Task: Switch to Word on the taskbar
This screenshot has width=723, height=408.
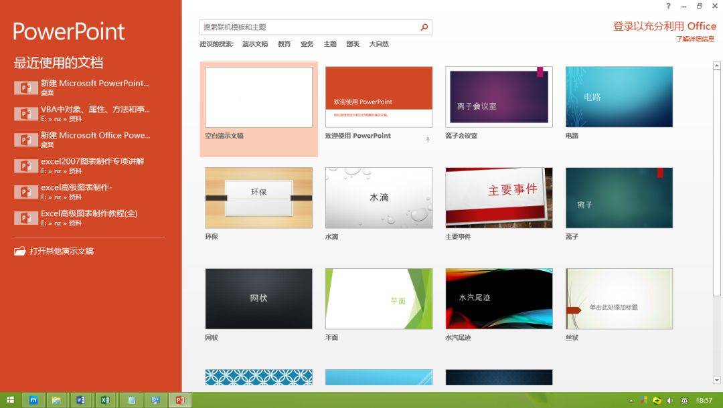Action: 81,400
